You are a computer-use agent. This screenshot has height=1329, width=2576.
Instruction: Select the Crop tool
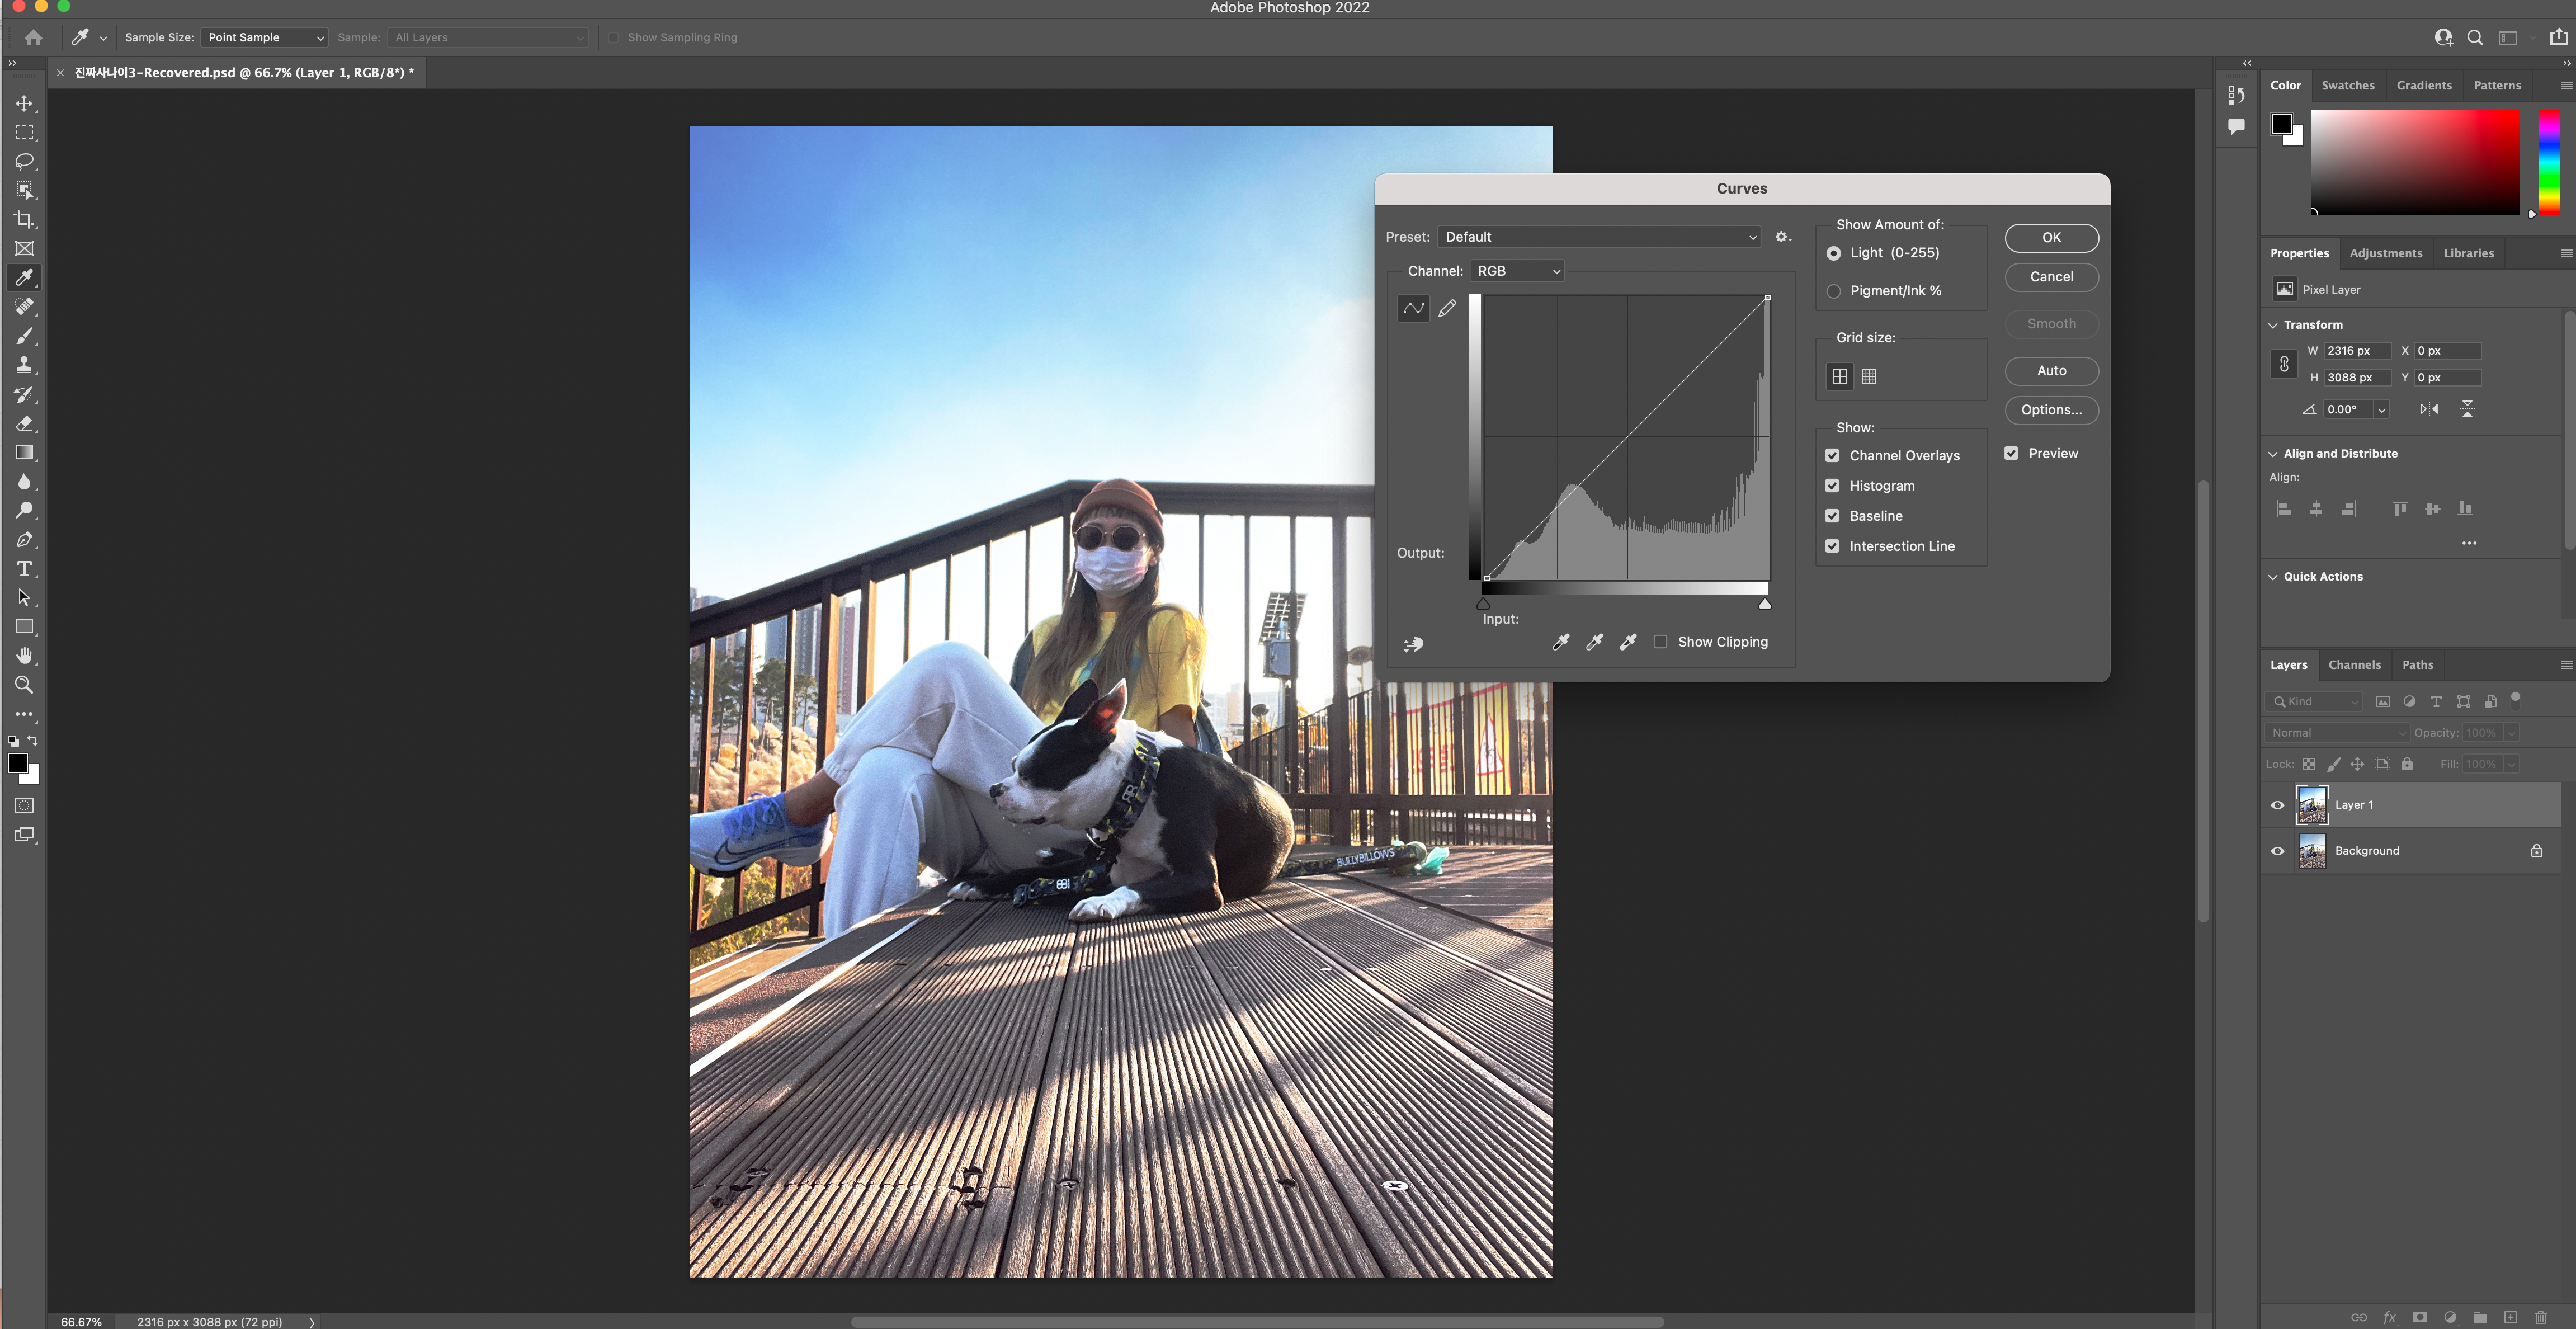pos(24,219)
